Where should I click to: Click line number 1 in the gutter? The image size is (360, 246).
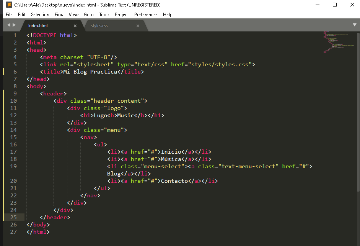pyautogui.click(x=15, y=35)
